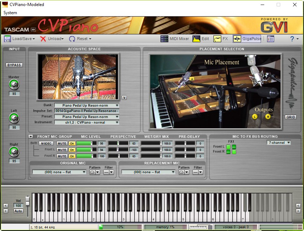
Task: Click the Vel value field showing 100
Action: click(x=18, y=205)
